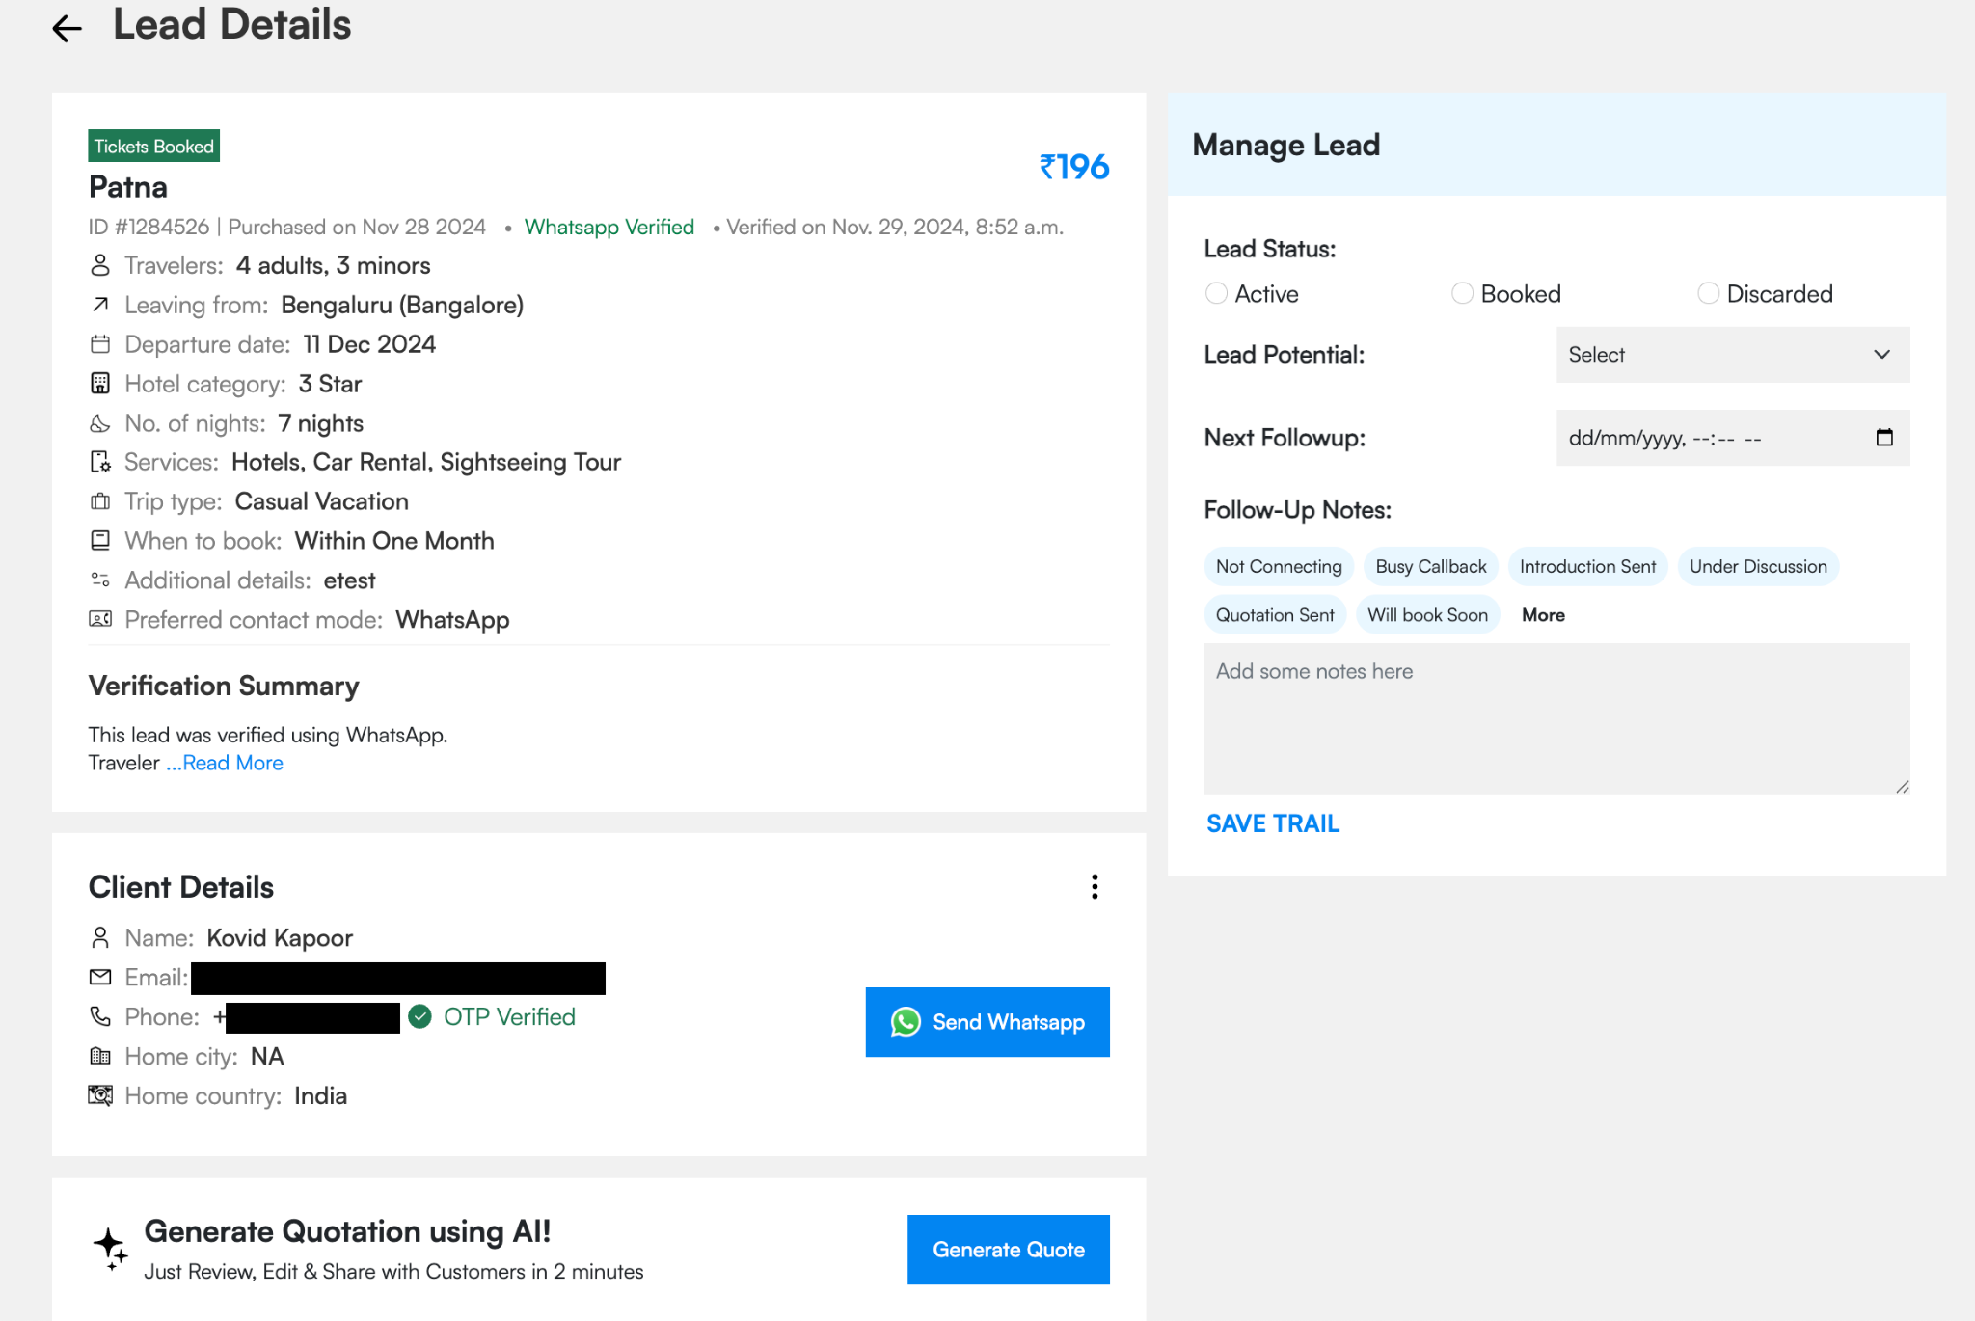Screen dimensions: 1975x1321
Task: Click the AI sparkle stars icon
Action: (x=111, y=1249)
